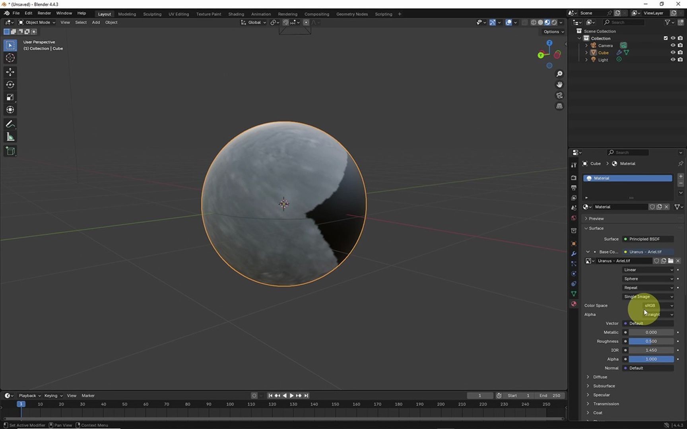Open the viewport Add menu
The width and height of the screenshot is (687, 429).
pyautogui.click(x=96, y=23)
